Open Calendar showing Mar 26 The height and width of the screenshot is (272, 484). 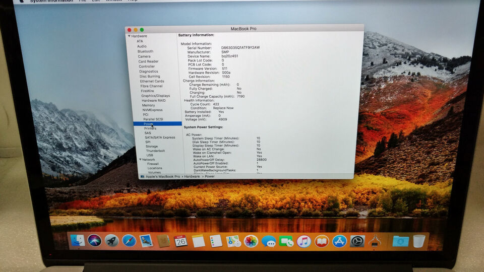click(180, 241)
